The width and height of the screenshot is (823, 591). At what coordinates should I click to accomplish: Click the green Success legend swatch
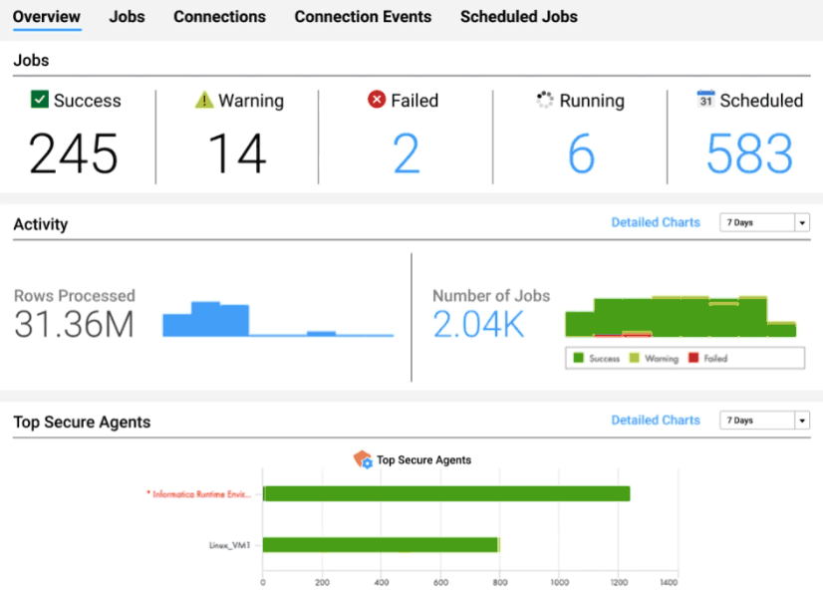579,358
